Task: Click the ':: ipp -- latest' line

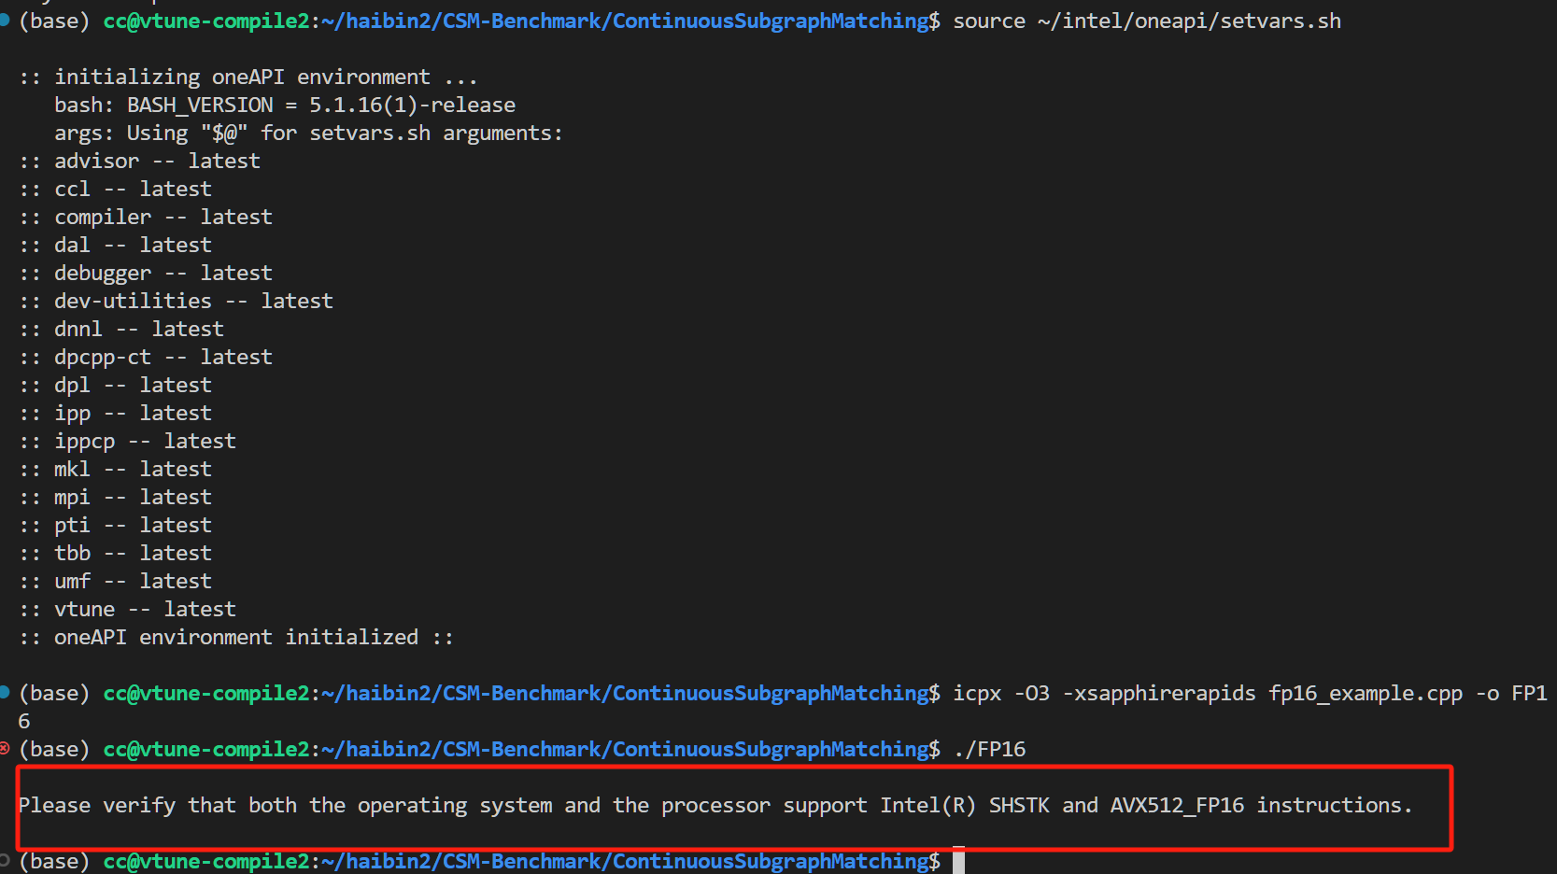Action: click(x=115, y=413)
